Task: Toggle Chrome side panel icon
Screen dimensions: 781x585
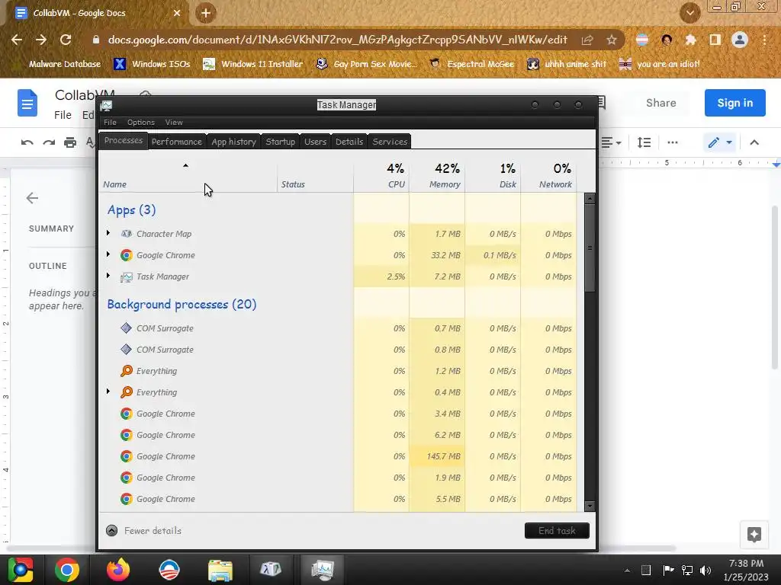Action: pyautogui.click(x=715, y=40)
